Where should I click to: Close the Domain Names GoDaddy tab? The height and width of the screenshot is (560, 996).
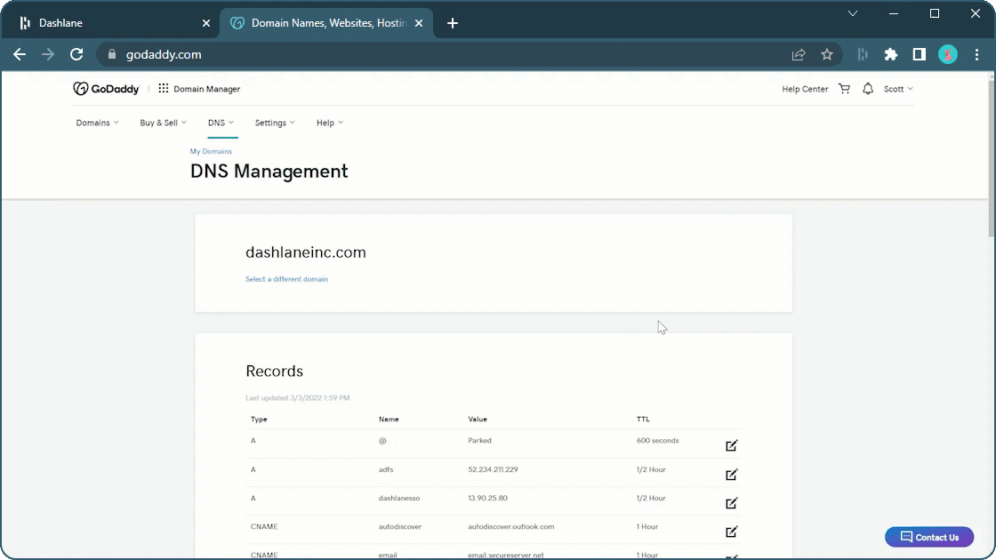(x=419, y=23)
